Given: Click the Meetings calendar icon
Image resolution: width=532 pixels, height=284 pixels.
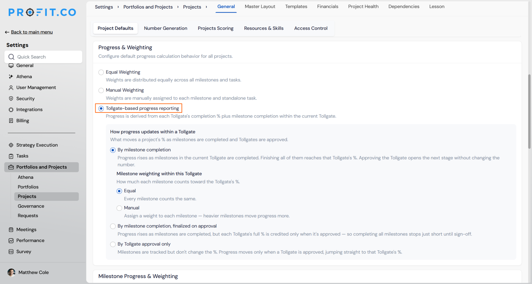Looking at the screenshot, I should point(11,230).
